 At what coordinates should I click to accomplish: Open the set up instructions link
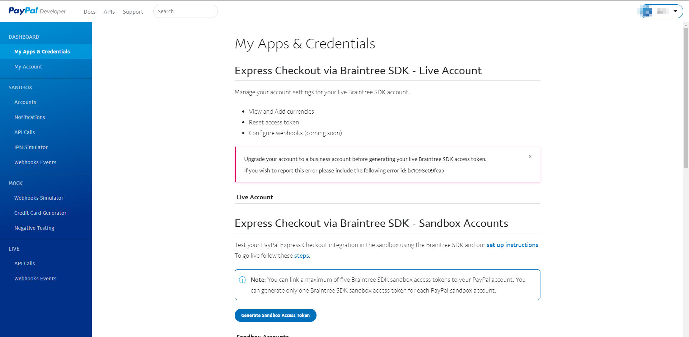(512, 245)
